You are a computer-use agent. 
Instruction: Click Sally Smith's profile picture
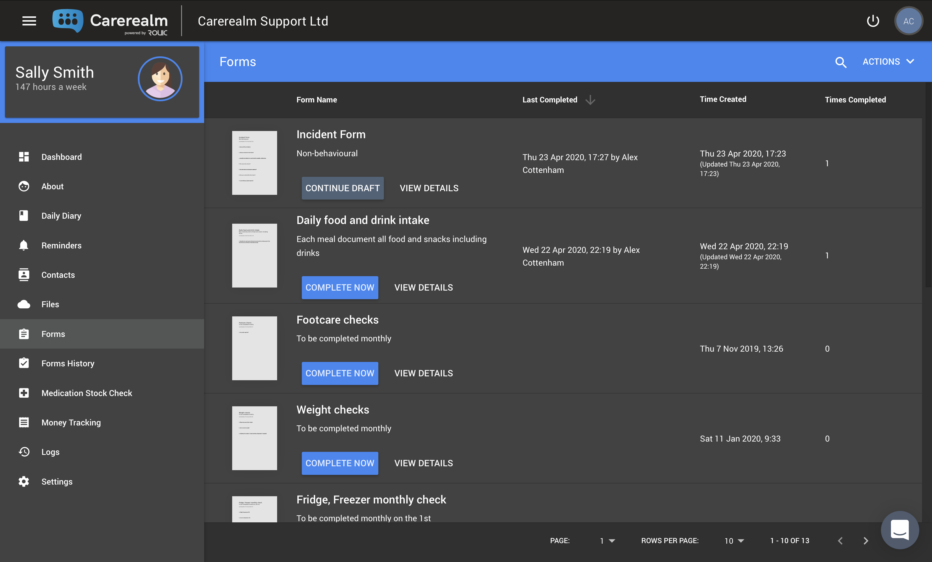pyautogui.click(x=160, y=79)
